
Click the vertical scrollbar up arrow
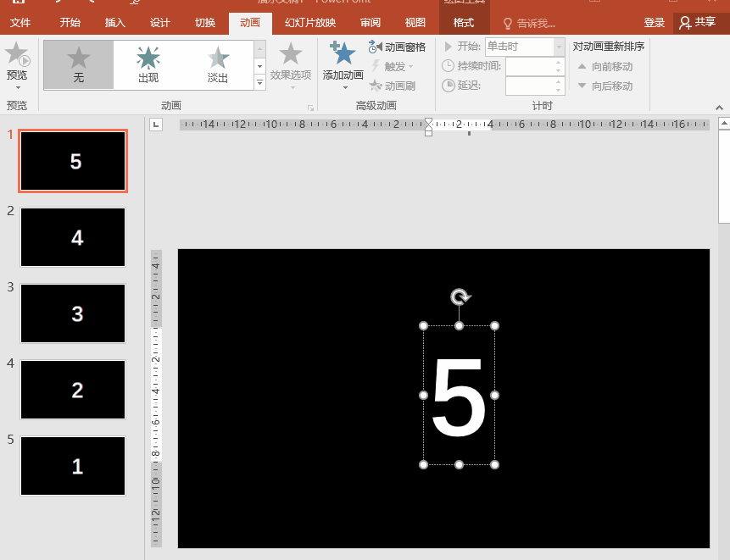[724, 124]
